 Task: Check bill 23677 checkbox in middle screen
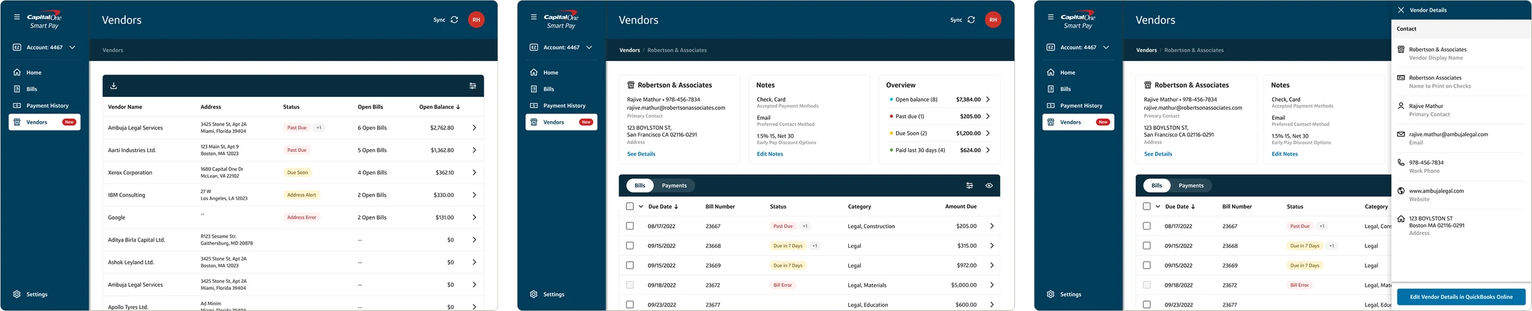[630, 305]
